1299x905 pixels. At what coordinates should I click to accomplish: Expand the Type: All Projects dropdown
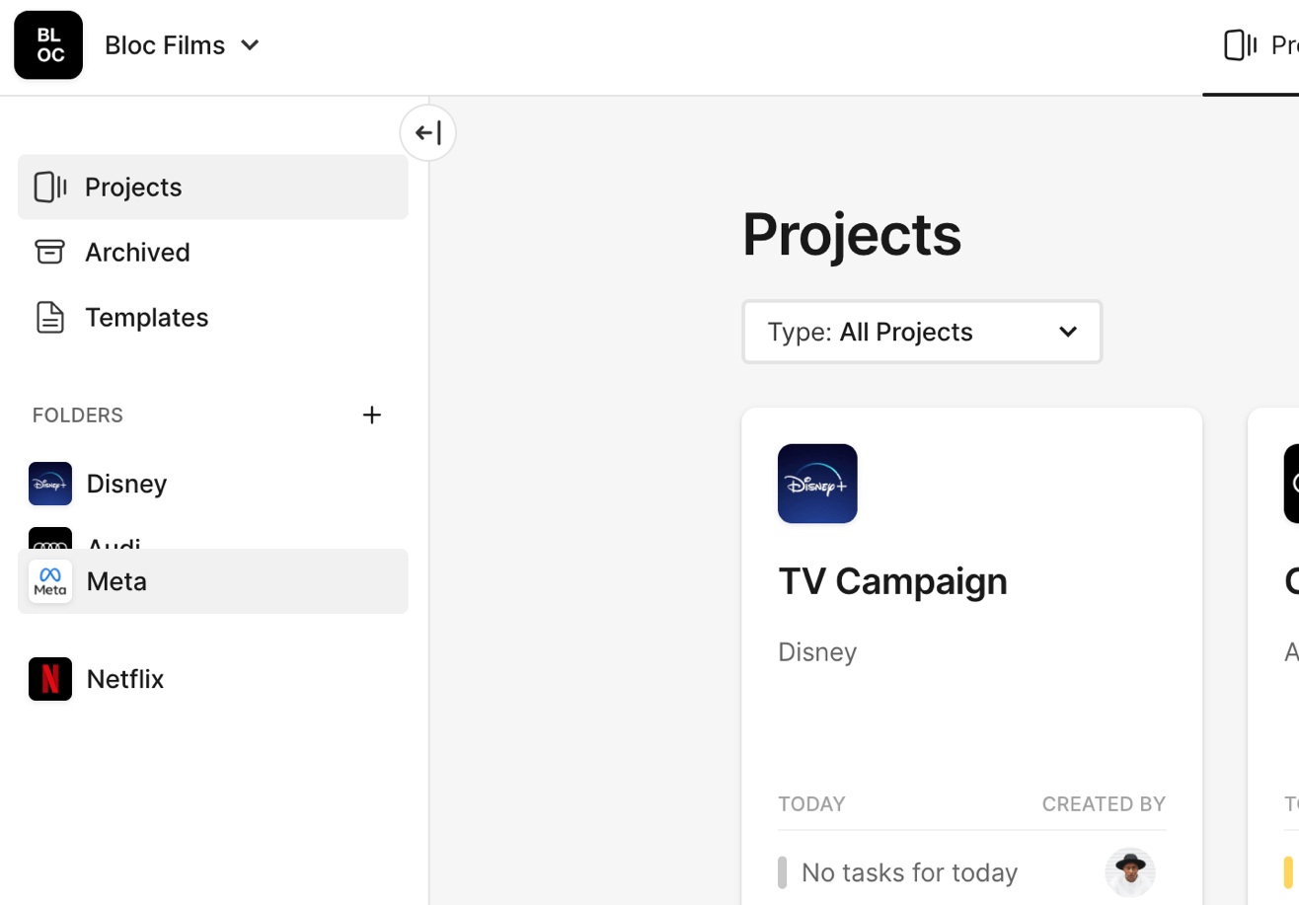(921, 332)
